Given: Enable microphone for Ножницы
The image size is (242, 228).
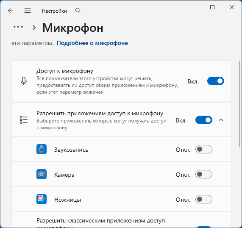Looking at the screenshot, I should (204, 199).
